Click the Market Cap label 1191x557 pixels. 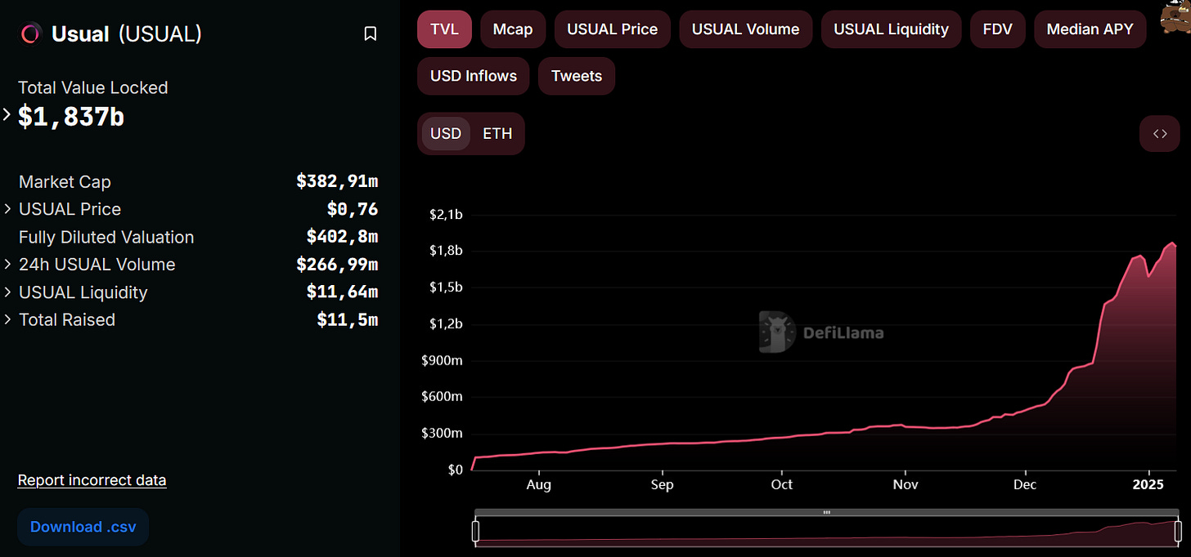[x=65, y=181]
